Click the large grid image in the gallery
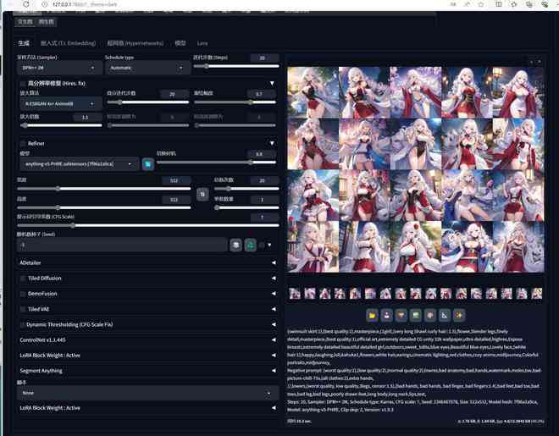 [416, 169]
